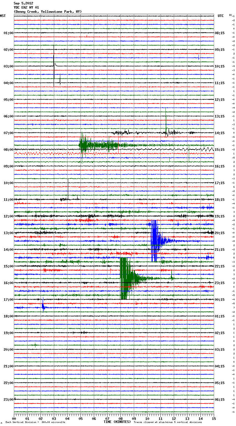236x426 pixels.
Task: Click the vertical division 800.00 microvolts note
Action: 35,422
